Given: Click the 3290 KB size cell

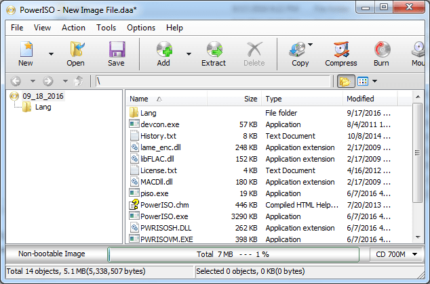Looking at the screenshot, I should (244, 216).
